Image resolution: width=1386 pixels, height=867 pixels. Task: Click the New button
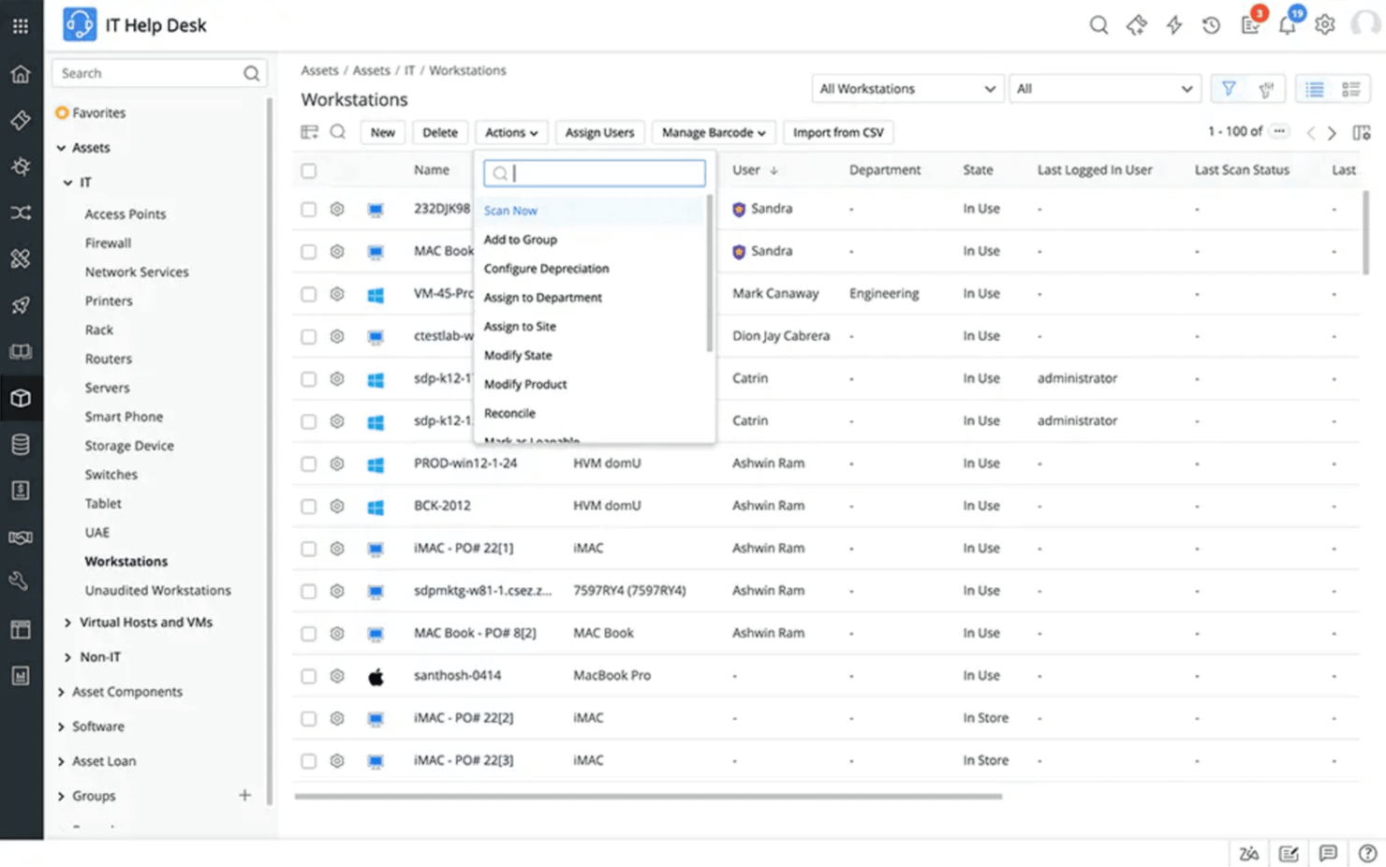[x=382, y=132]
